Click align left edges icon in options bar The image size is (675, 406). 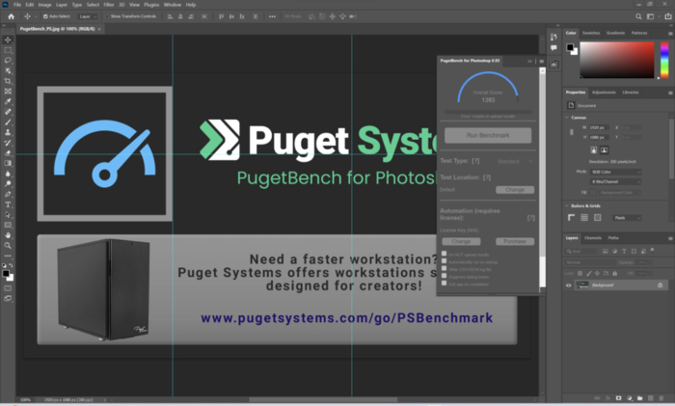click(170, 16)
